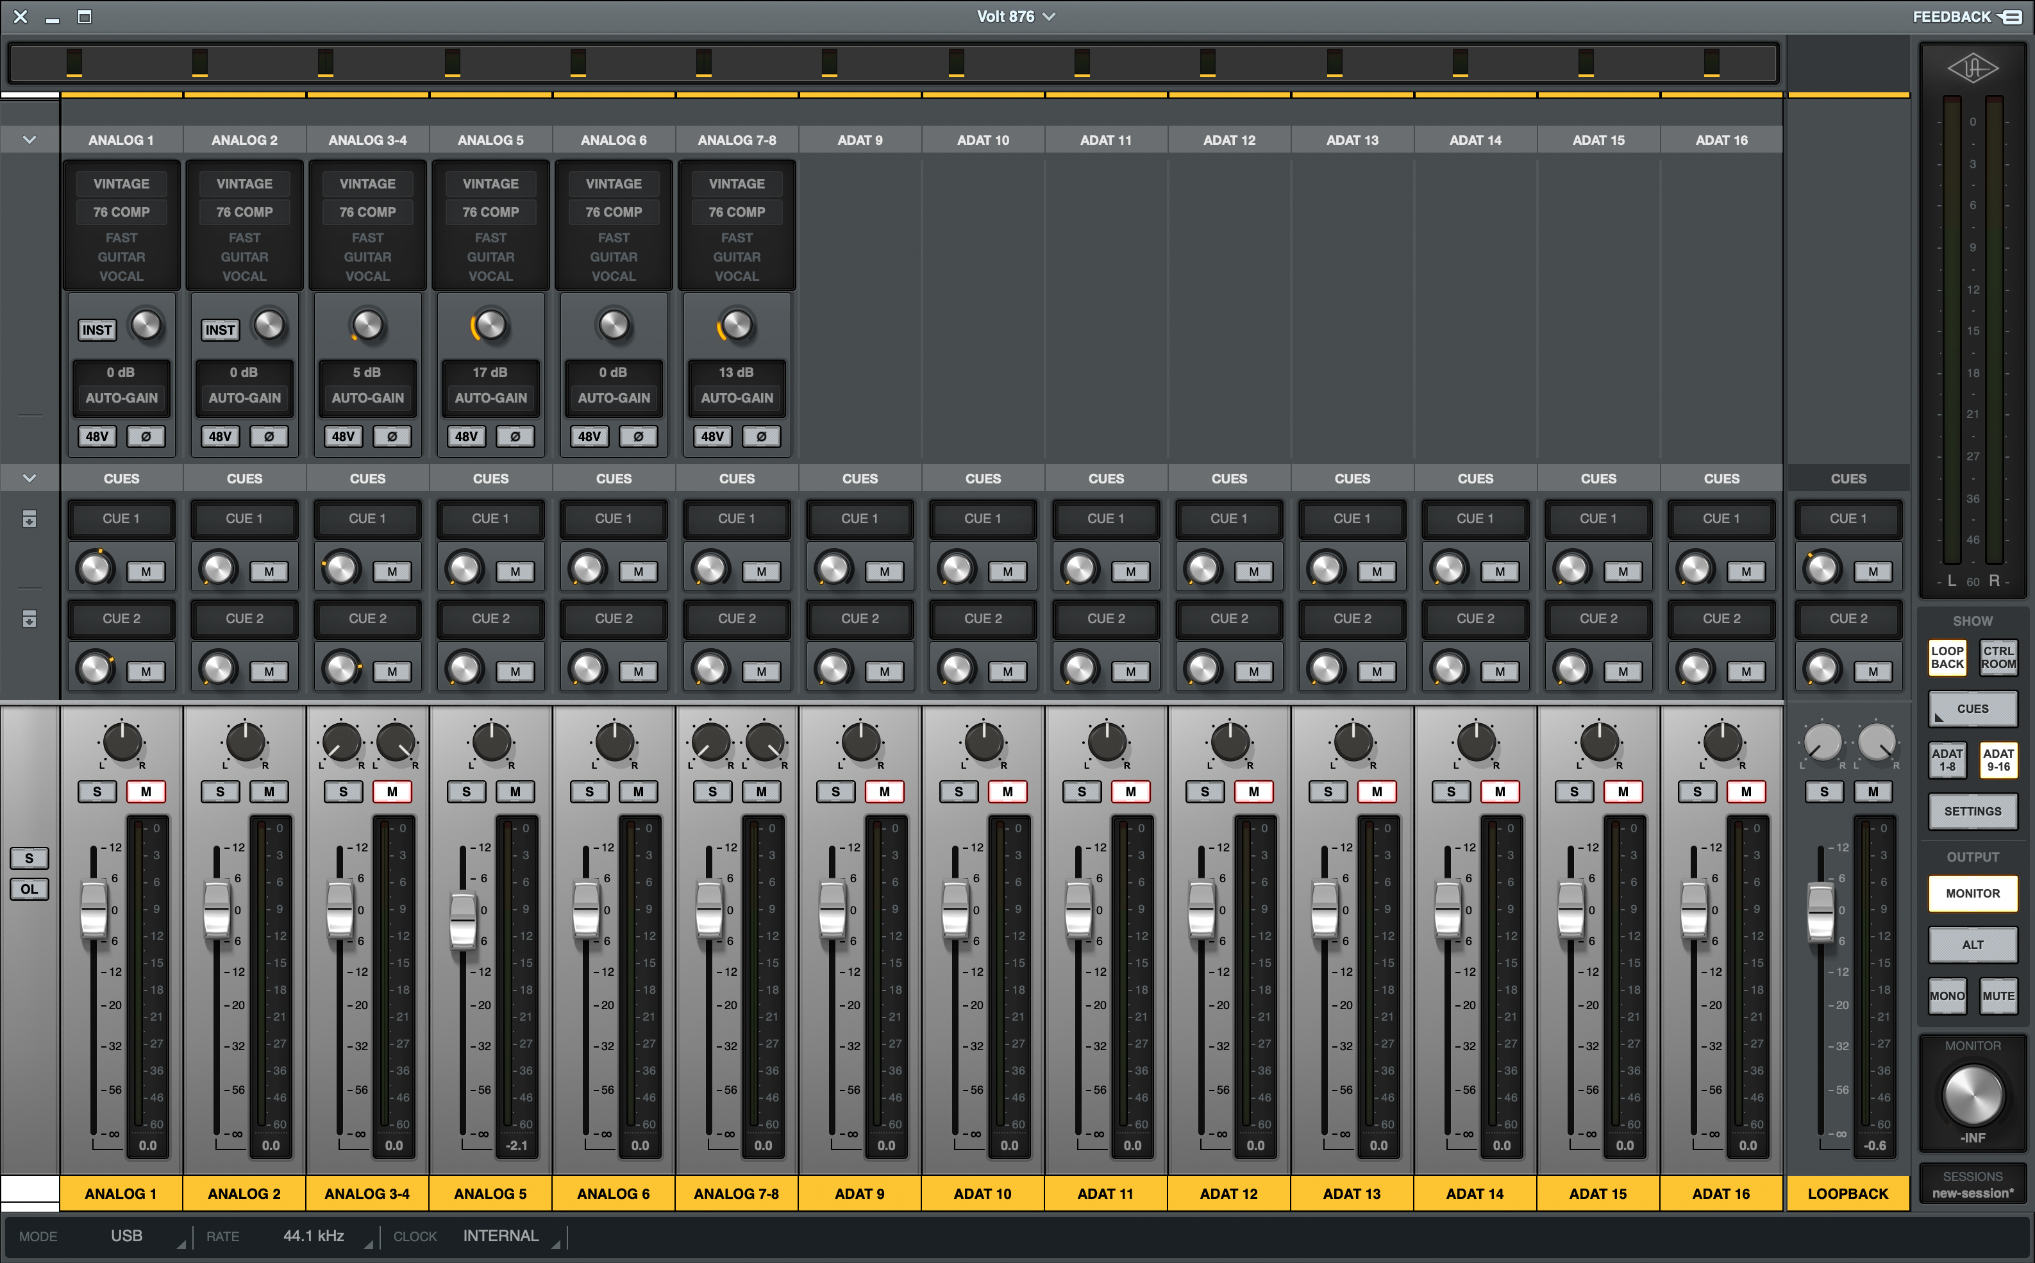Open the Settings button
2035x1263 pixels.
pos(1972,811)
